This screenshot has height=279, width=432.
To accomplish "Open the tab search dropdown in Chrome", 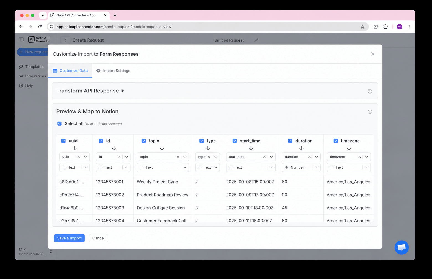I will (43, 15).
